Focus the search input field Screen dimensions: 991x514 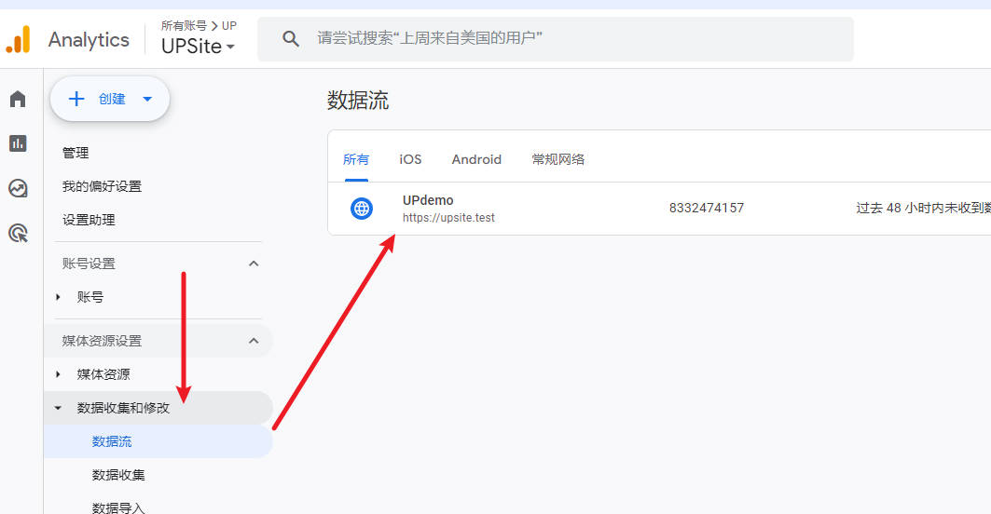(x=556, y=39)
